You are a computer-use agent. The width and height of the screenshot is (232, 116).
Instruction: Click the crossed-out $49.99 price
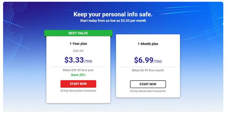coord(78,51)
